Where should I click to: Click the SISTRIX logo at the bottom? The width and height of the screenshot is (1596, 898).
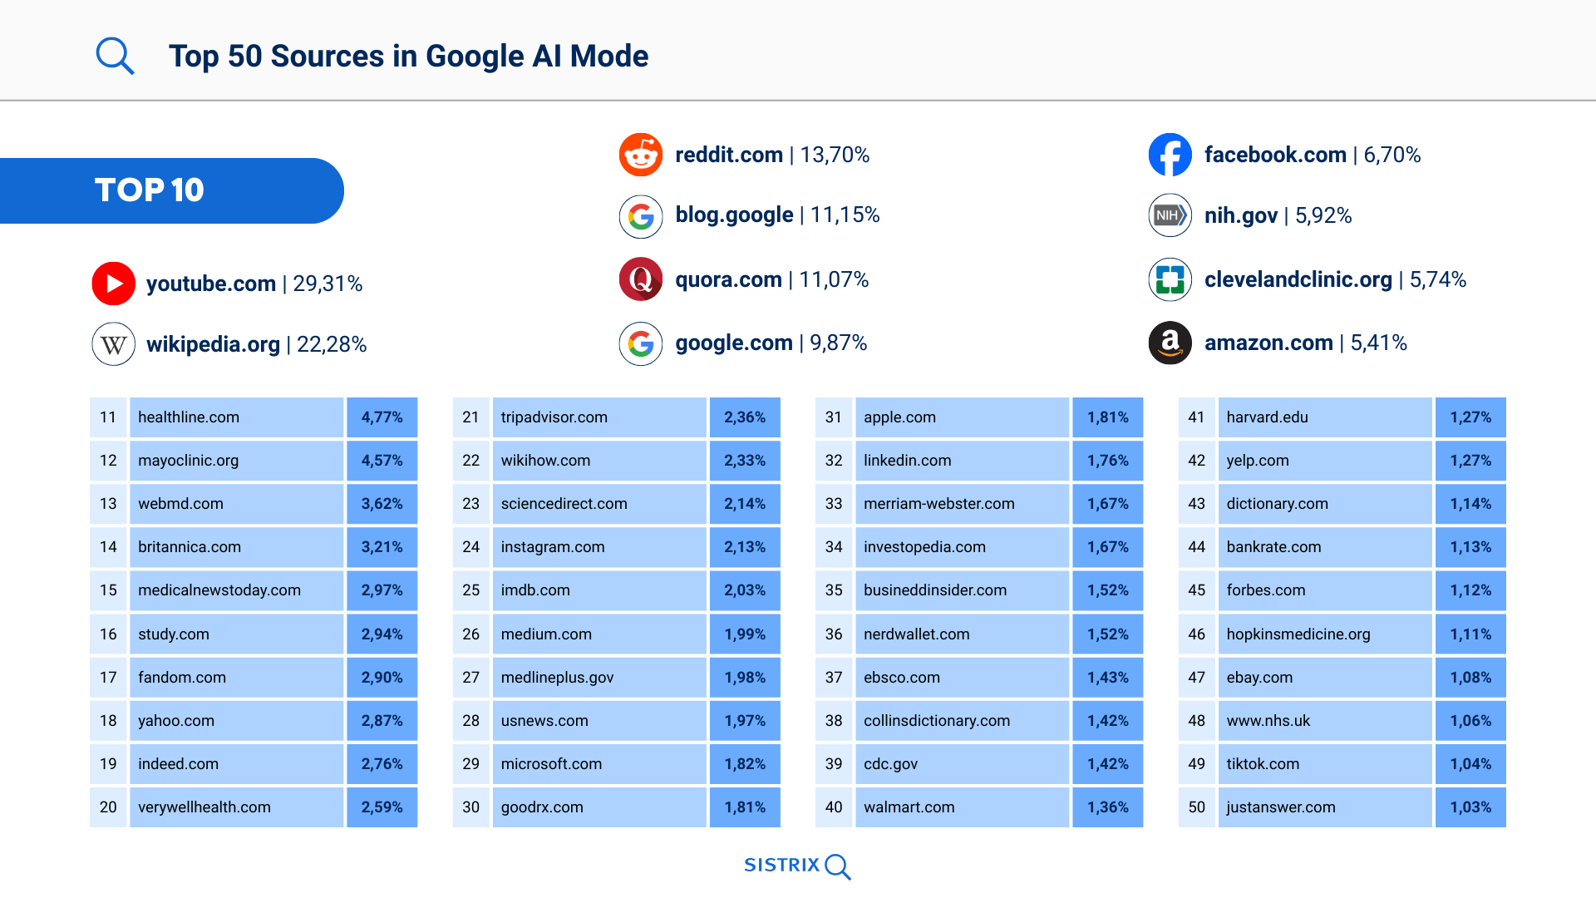(x=796, y=866)
